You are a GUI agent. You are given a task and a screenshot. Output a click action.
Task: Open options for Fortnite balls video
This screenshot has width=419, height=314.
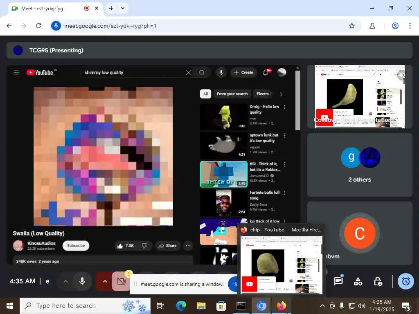pyautogui.click(x=285, y=193)
